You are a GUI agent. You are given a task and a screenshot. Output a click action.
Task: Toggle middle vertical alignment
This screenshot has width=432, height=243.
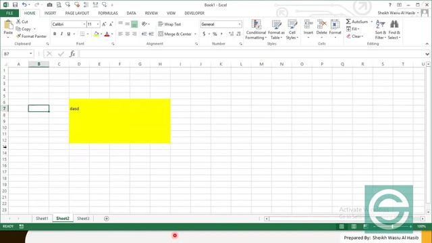click(x=128, y=24)
